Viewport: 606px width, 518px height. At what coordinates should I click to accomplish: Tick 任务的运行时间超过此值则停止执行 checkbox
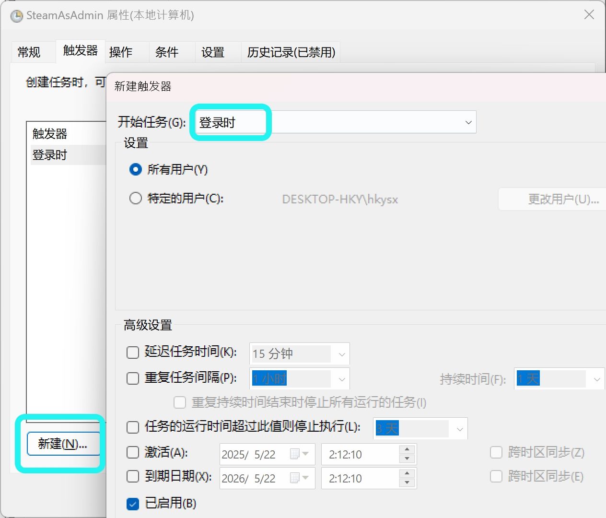tap(133, 427)
